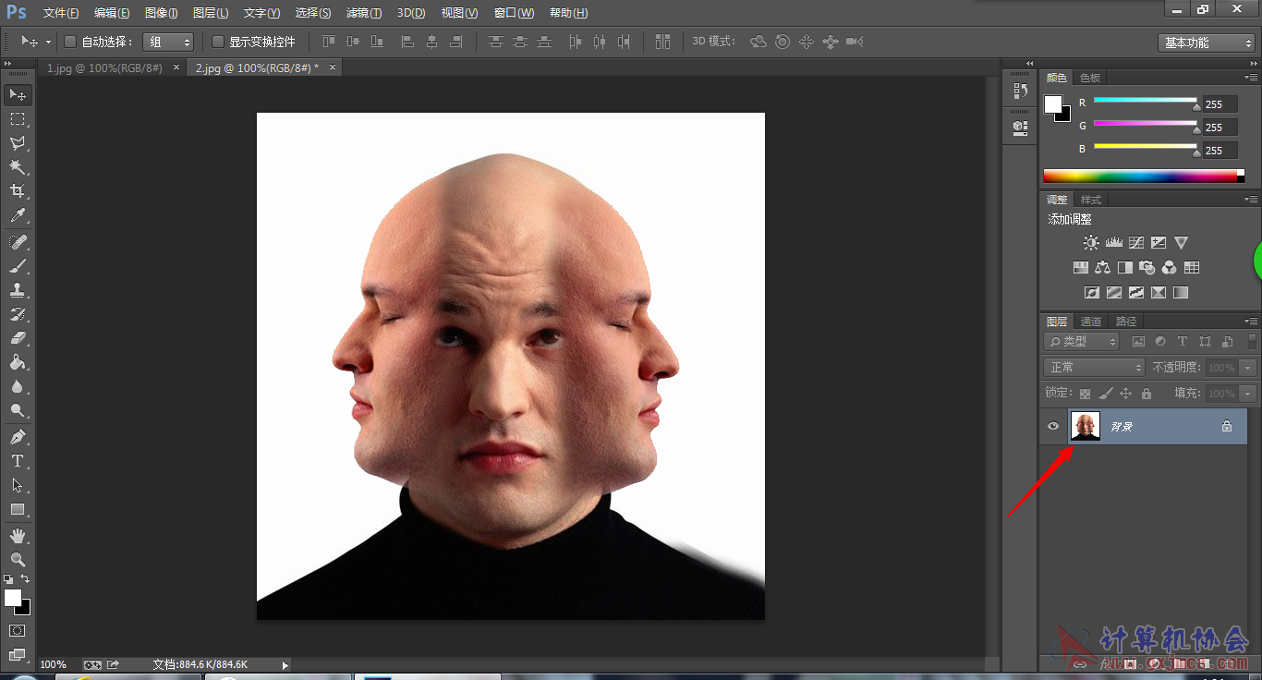Select the Zoom tool

pos(18,559)
